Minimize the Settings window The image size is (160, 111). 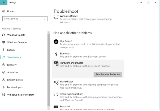pyautogui.click(x=141, y=2)
